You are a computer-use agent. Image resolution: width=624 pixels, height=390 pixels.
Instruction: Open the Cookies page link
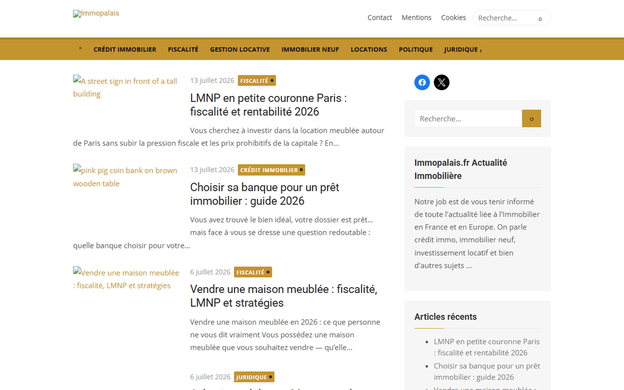click(454, 17)
